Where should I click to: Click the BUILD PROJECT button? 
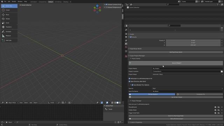(x=176, y=63)
